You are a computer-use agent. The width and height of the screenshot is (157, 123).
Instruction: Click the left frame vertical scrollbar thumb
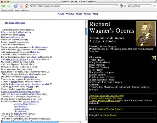click(86, 31)
